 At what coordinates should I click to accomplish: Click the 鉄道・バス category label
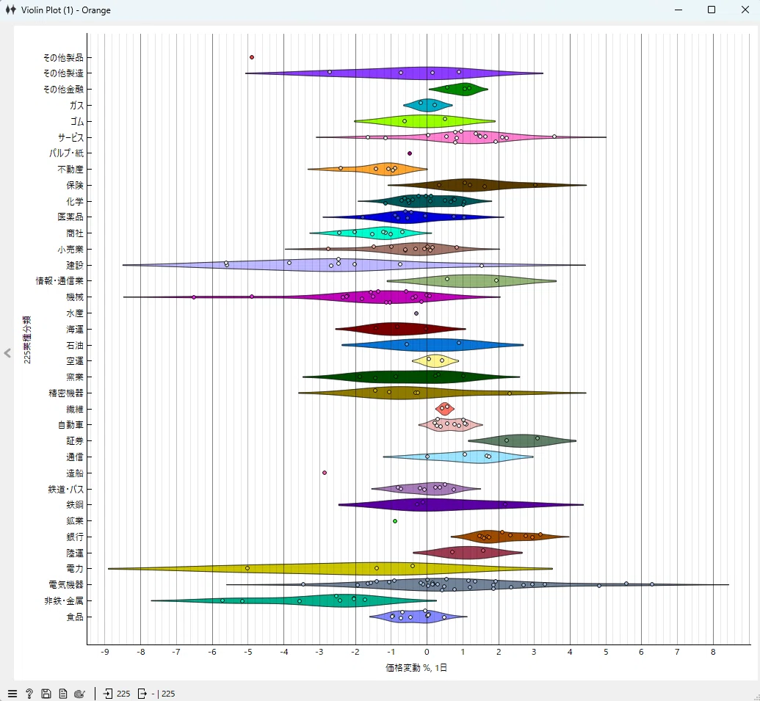pyautogui.click(x=66, y=490)
